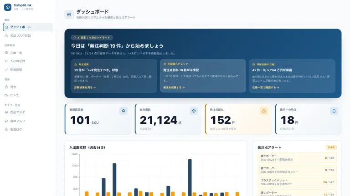Image resolution: width=350 pixels, height=196 pixels.
Task: Click the box icon on 総在庫数 card
Action: pyautogui.click(x=194, y=111)
